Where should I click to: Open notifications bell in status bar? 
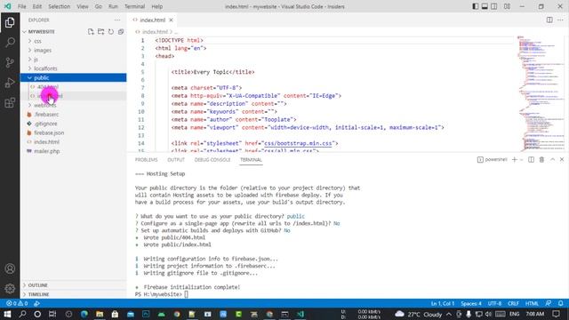(561, 303)
